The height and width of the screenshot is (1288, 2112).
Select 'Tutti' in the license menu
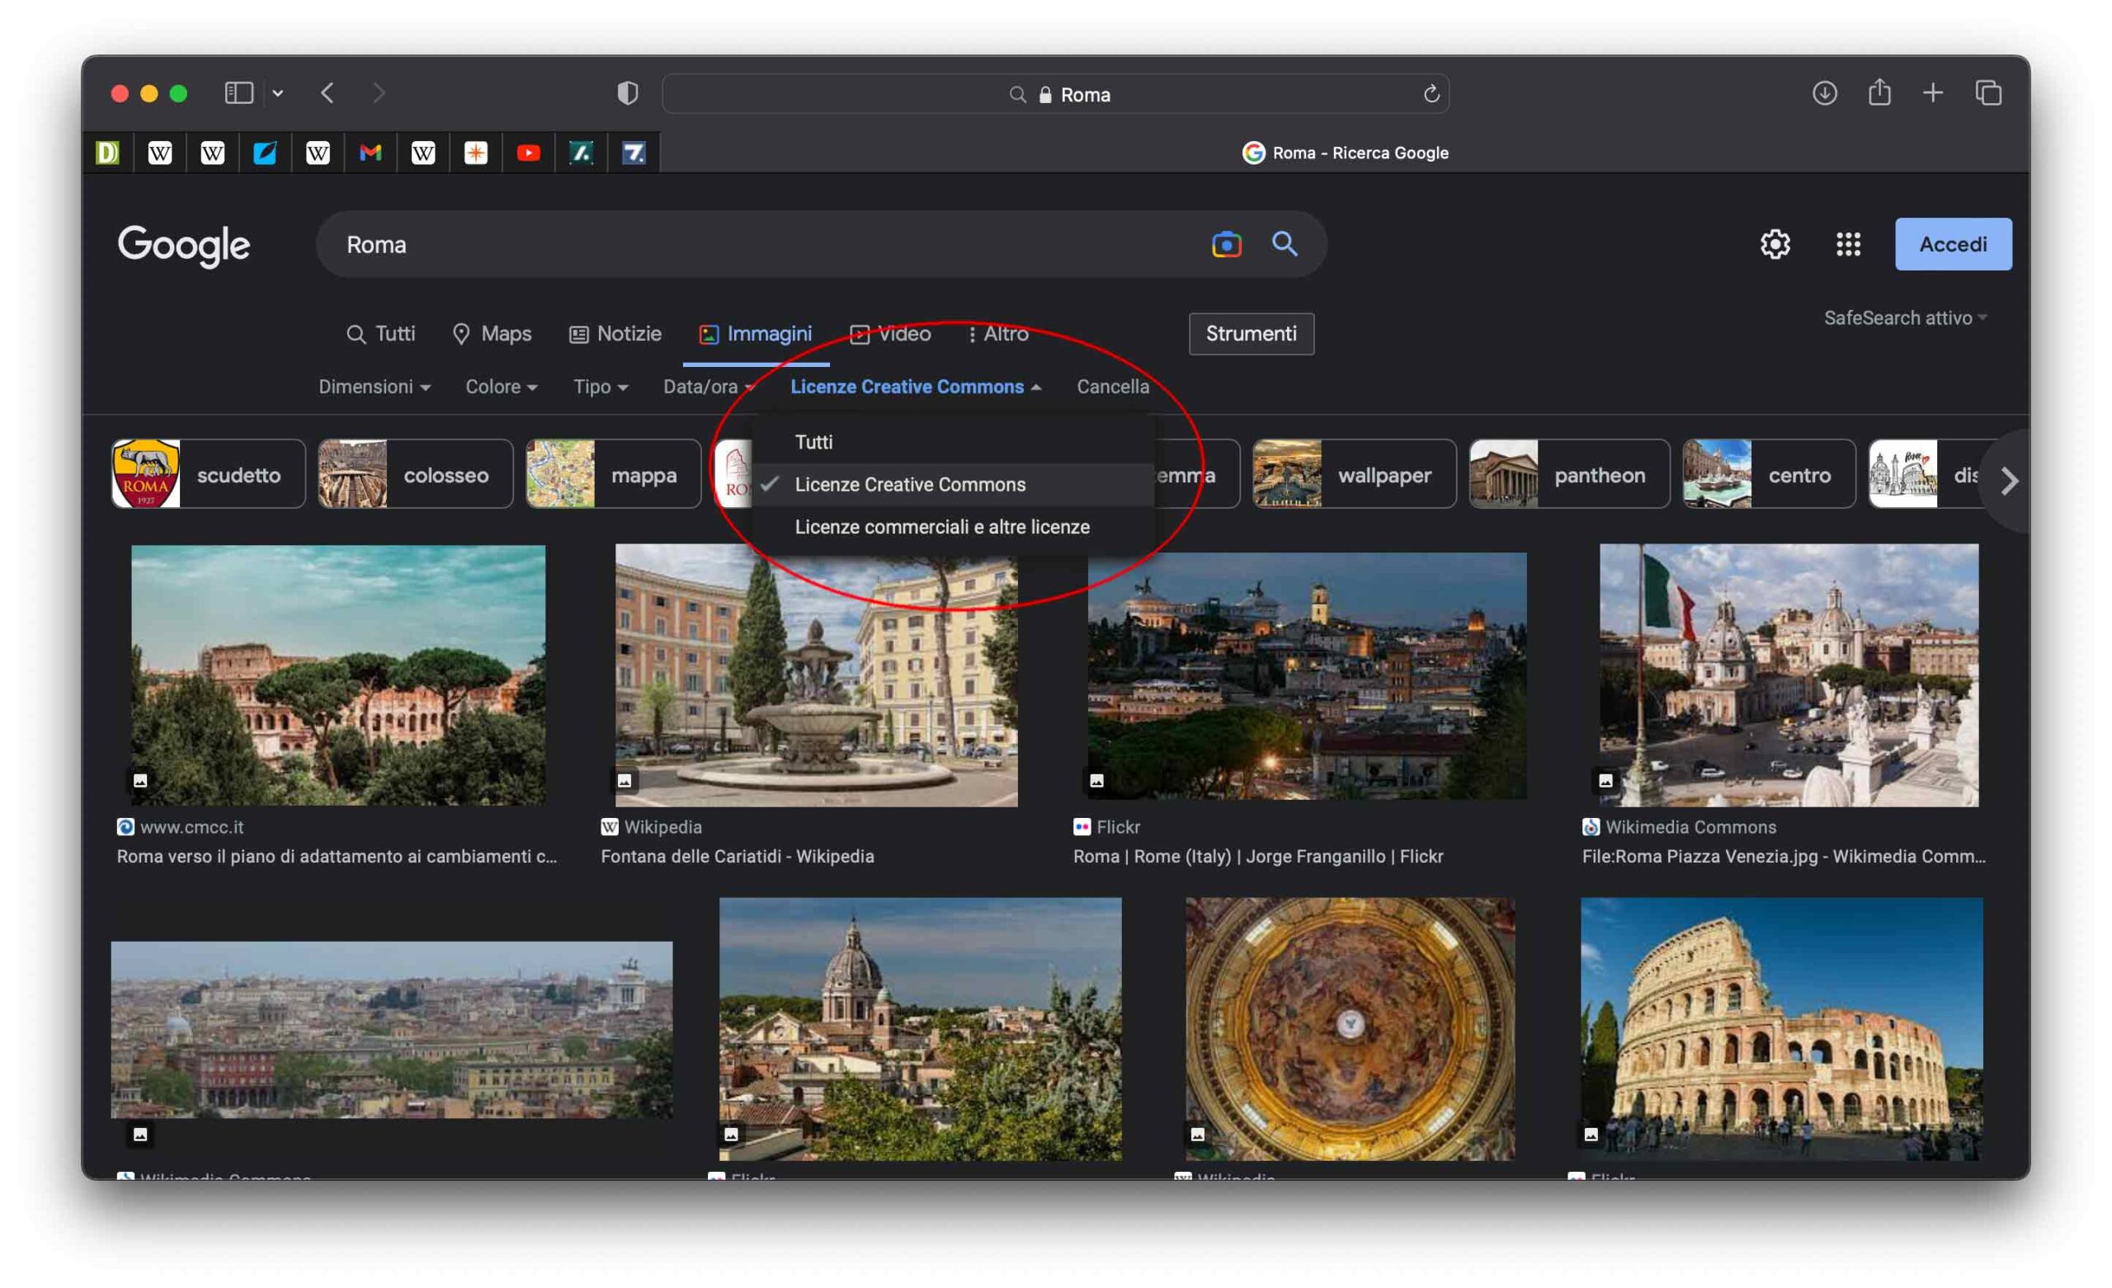[814, 441]
